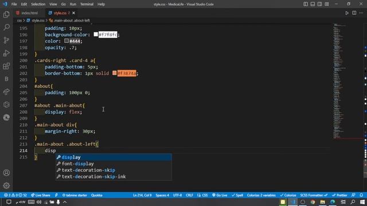Open the Edge tools icon in activity bar
Screen dimensions: 367x206
click(6, 117)
